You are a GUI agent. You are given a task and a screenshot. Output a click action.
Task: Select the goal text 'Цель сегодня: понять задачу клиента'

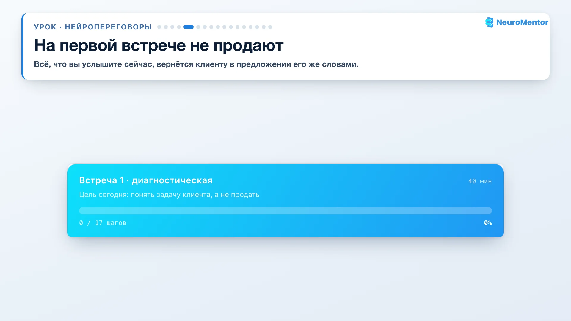[x=169, y=195]
